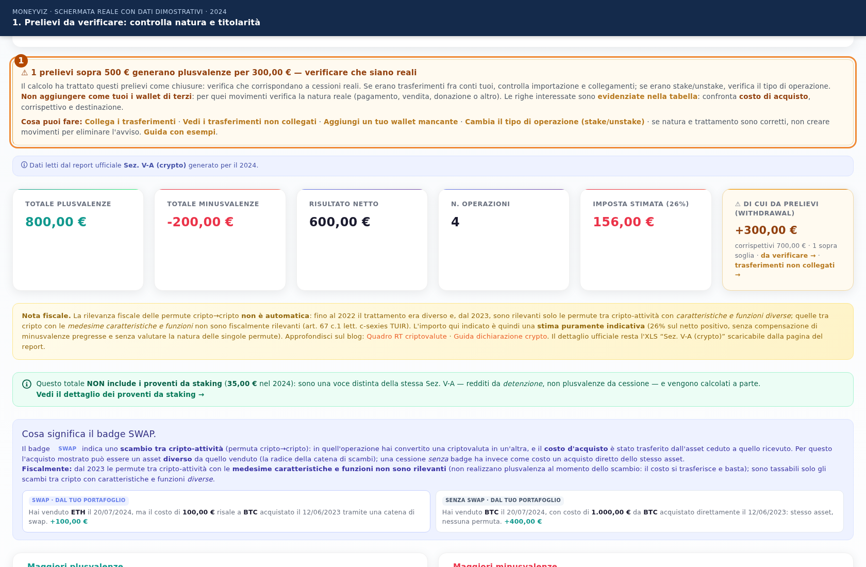
Task: Select the 'Totale plusvalenze' value 800,00 €
Action: 56,222
